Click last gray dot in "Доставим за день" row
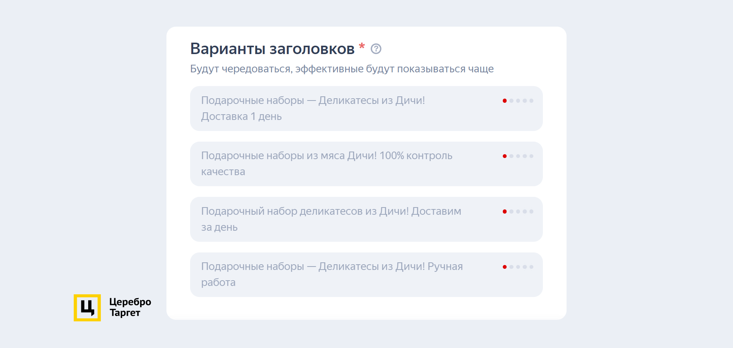Image resolution: width=733 pixels, height=348 pixels. (x=531, y=212)
